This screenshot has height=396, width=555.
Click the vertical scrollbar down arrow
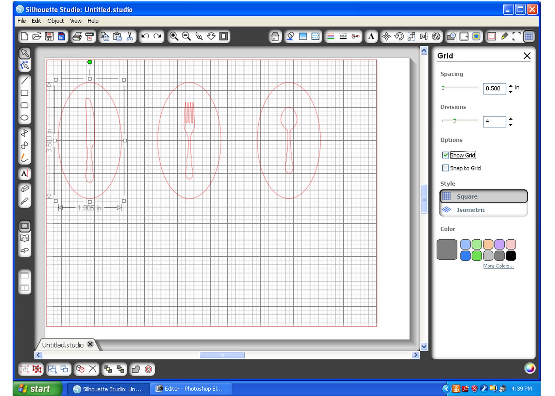[x=424, y=346]
